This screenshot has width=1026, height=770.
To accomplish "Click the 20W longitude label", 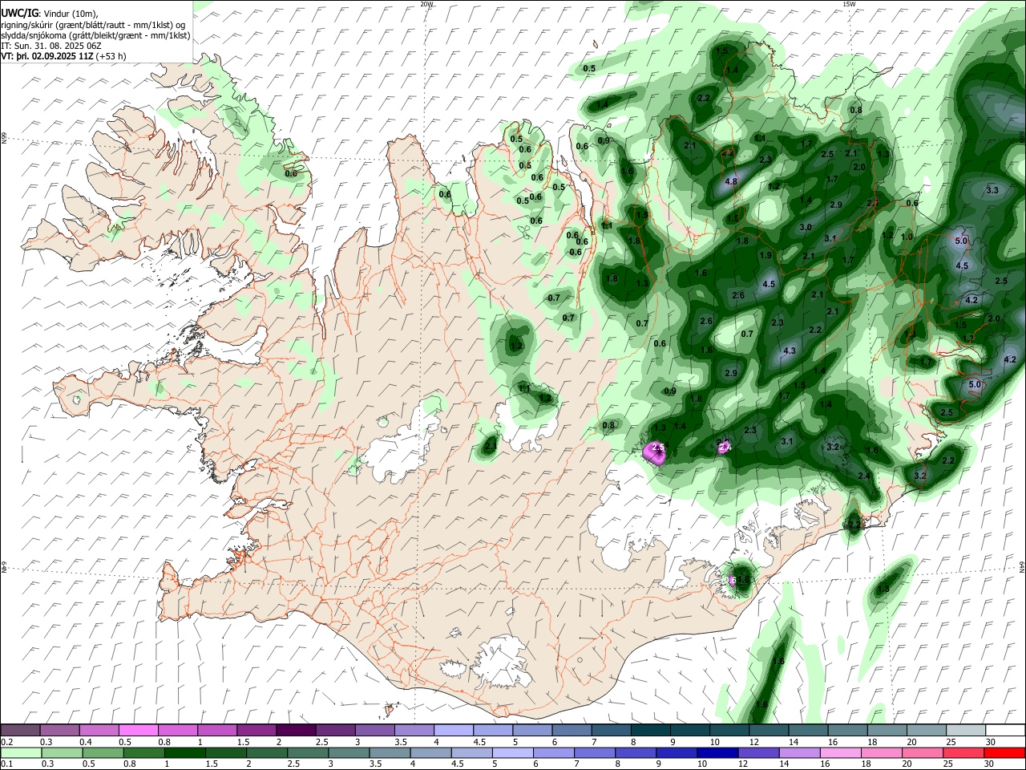I will [426, 4].
